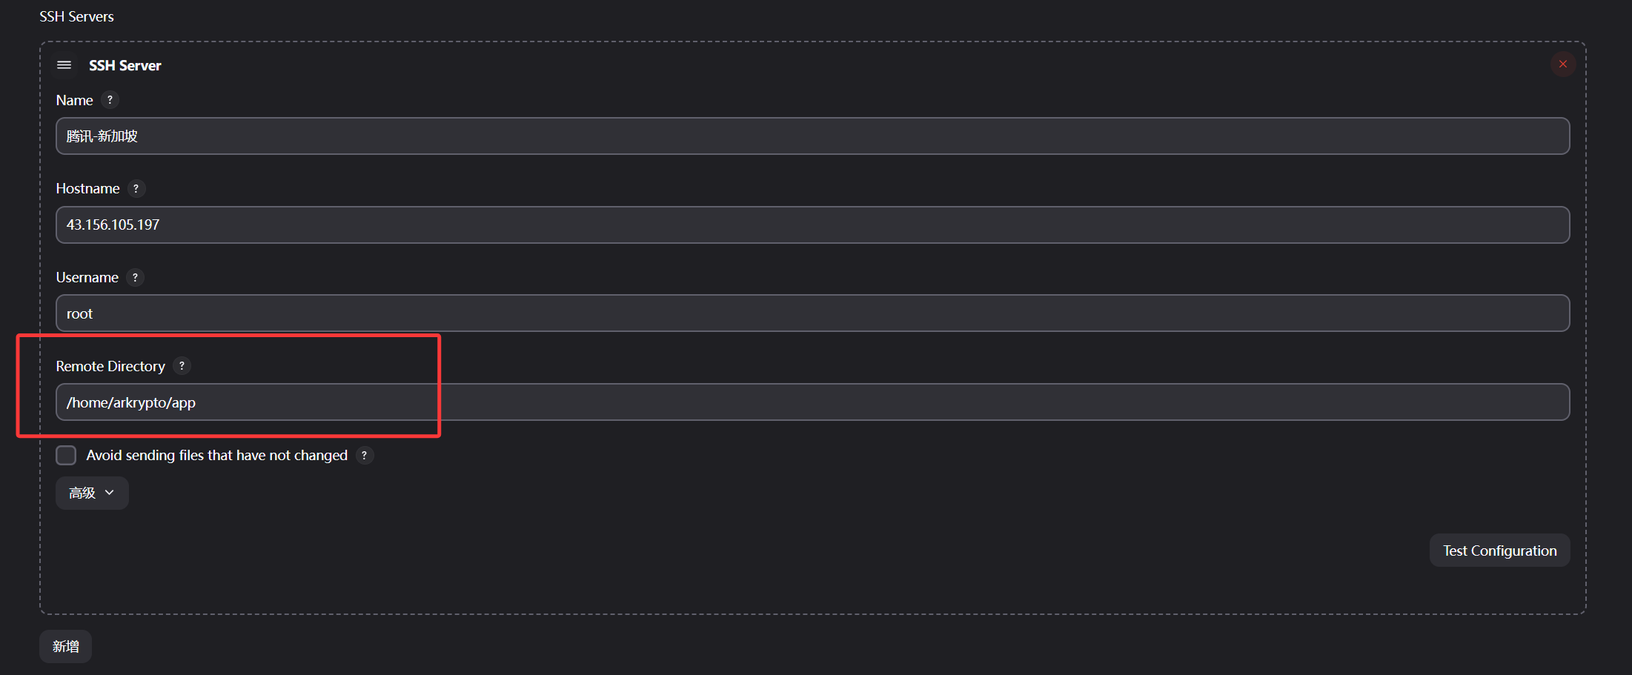The image size is (1632, 675).
Task: Focus the Name field containing 腾讯-新加坡
Action: pos(812,136)
